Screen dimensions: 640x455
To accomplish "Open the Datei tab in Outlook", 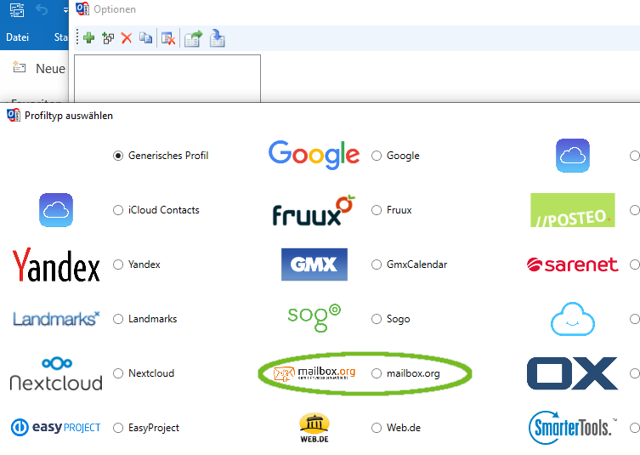I will pyautogui.click(x=17, y=37).
